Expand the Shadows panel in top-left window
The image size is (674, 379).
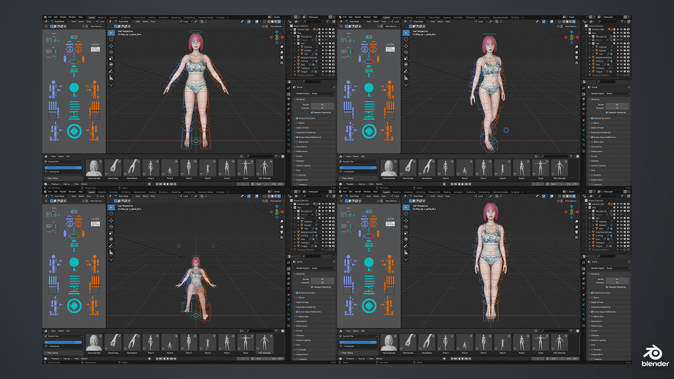click(300, 161)
